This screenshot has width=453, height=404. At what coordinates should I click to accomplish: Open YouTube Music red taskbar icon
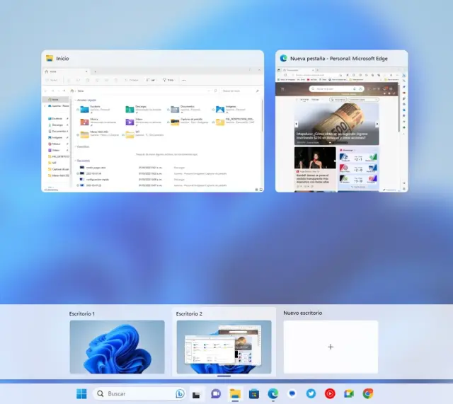point(330,393)
